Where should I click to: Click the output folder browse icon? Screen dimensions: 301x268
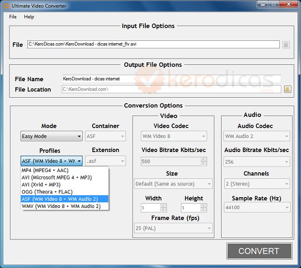coord(287,89)
